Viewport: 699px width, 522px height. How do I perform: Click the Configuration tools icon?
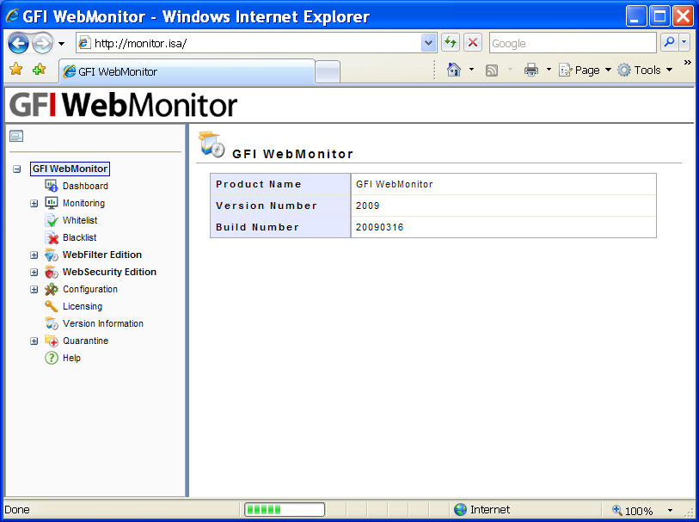(x=52, y=289)
